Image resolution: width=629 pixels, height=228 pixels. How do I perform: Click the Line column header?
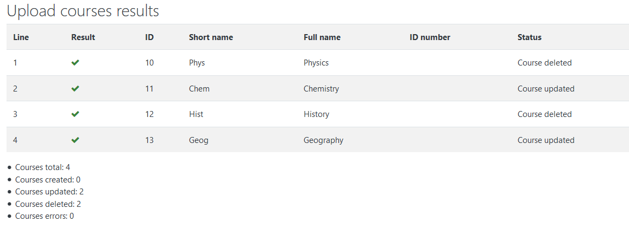tap(21, 37)
